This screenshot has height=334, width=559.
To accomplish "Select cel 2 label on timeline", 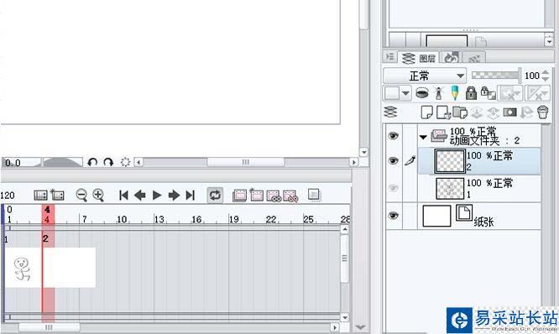I will [45, 238].
